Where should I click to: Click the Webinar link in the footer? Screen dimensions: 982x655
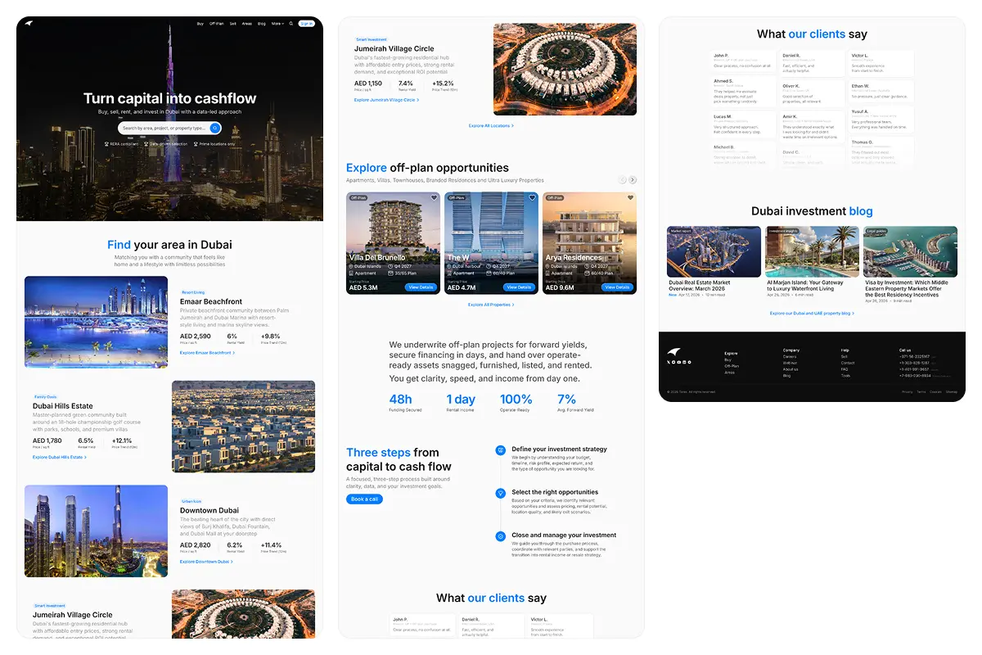(791, 363)
